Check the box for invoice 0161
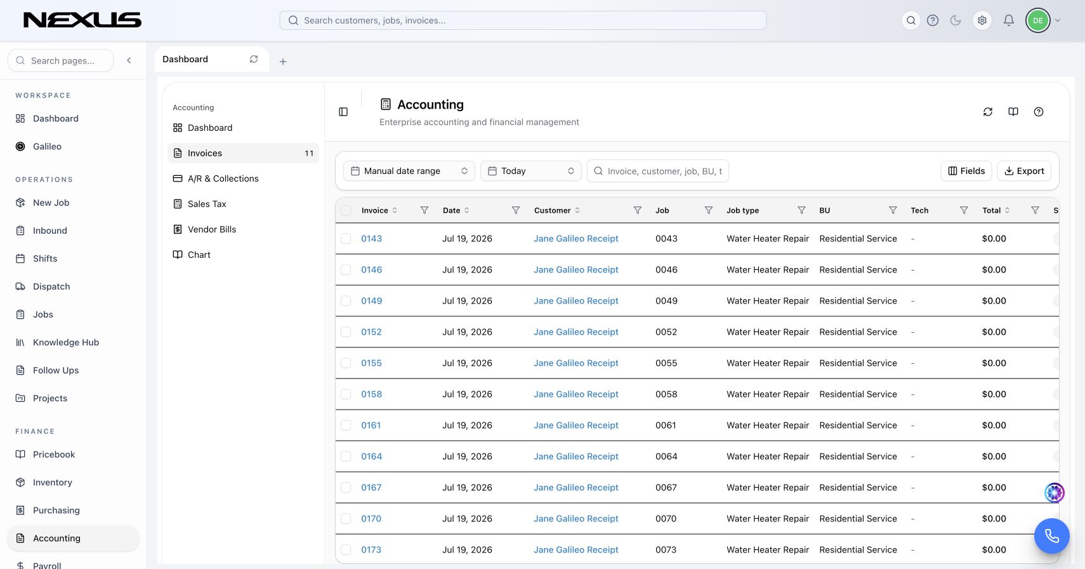1085x569 pixels. pos(346,425)
